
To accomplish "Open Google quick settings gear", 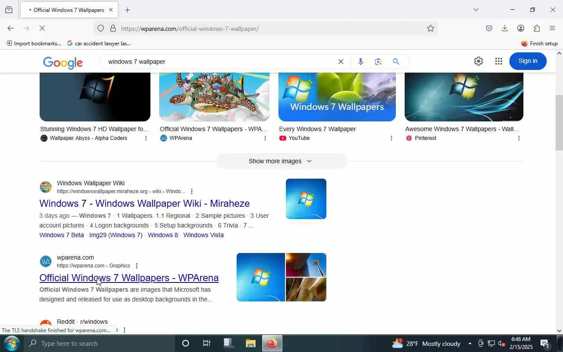I will pyautogui.click(x=479, y=61).
